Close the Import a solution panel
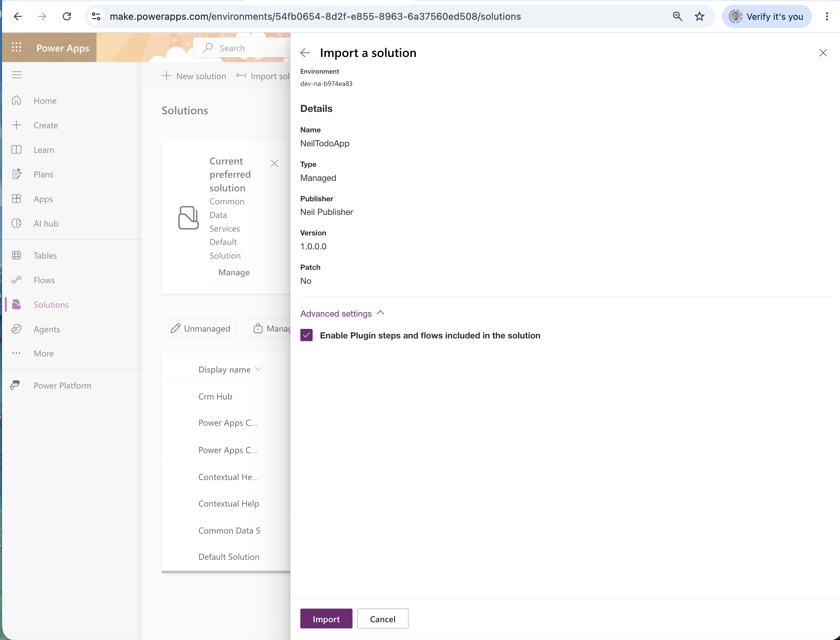 coord(823,53)
